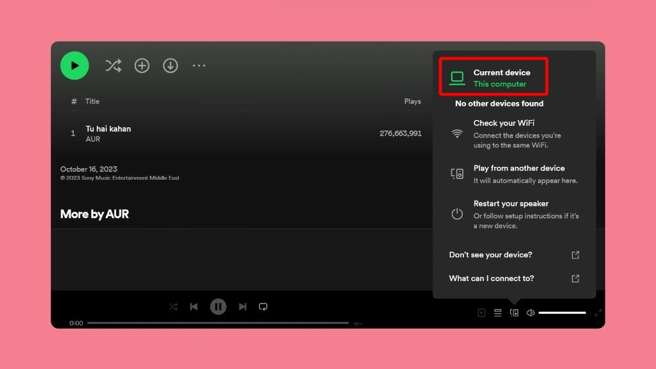Viewport: 656px width, 369px height.
Task: Skip to the previous track
Action: (x=194, y=307)
